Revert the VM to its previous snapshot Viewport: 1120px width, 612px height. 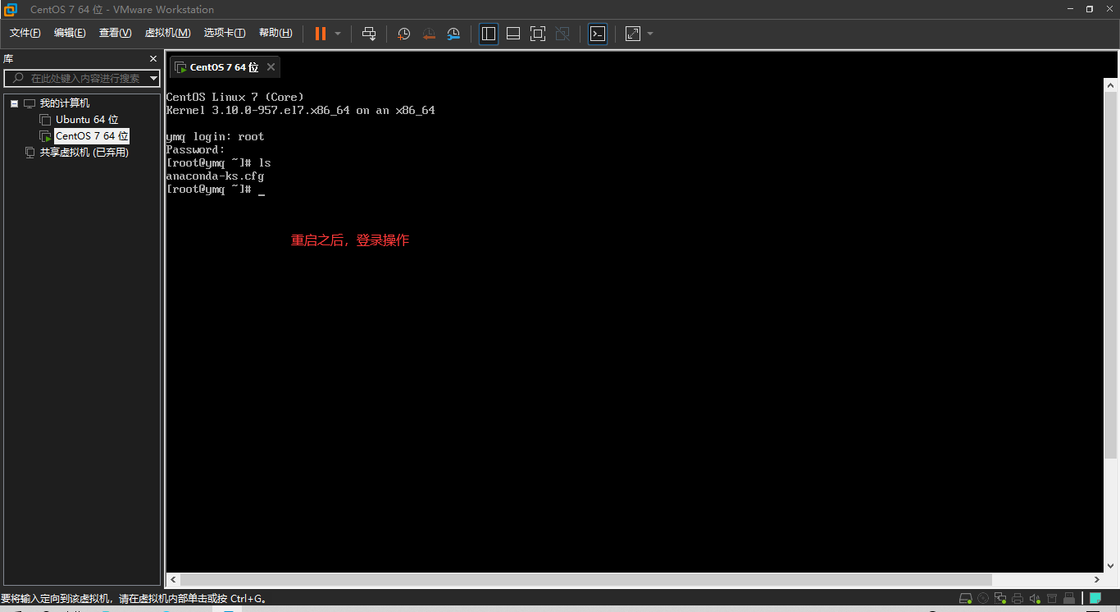click(429, 34)
